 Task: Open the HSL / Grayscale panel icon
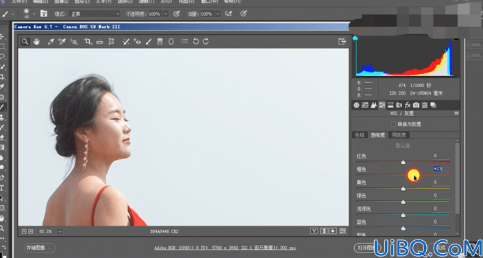[x=382, y=105]
